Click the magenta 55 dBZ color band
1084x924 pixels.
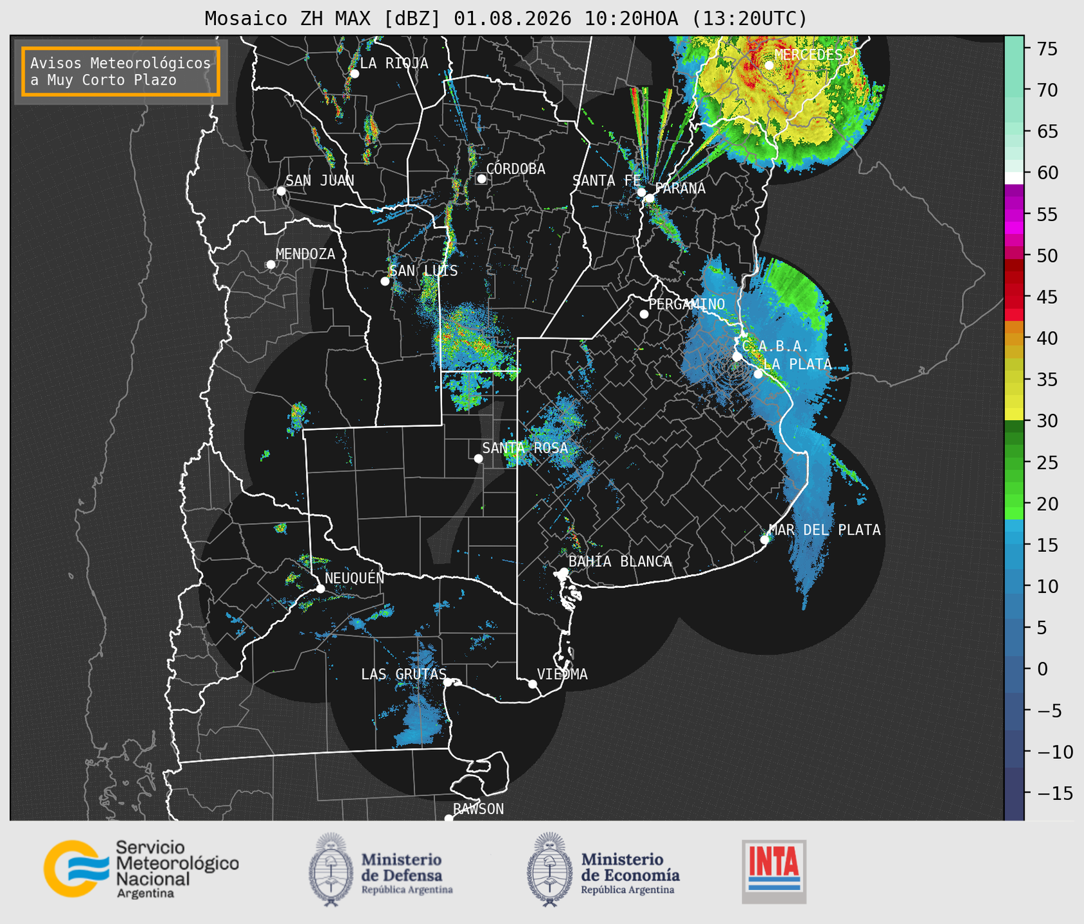click(1014, 214)
